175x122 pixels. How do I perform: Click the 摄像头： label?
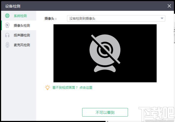coord(51,19)
